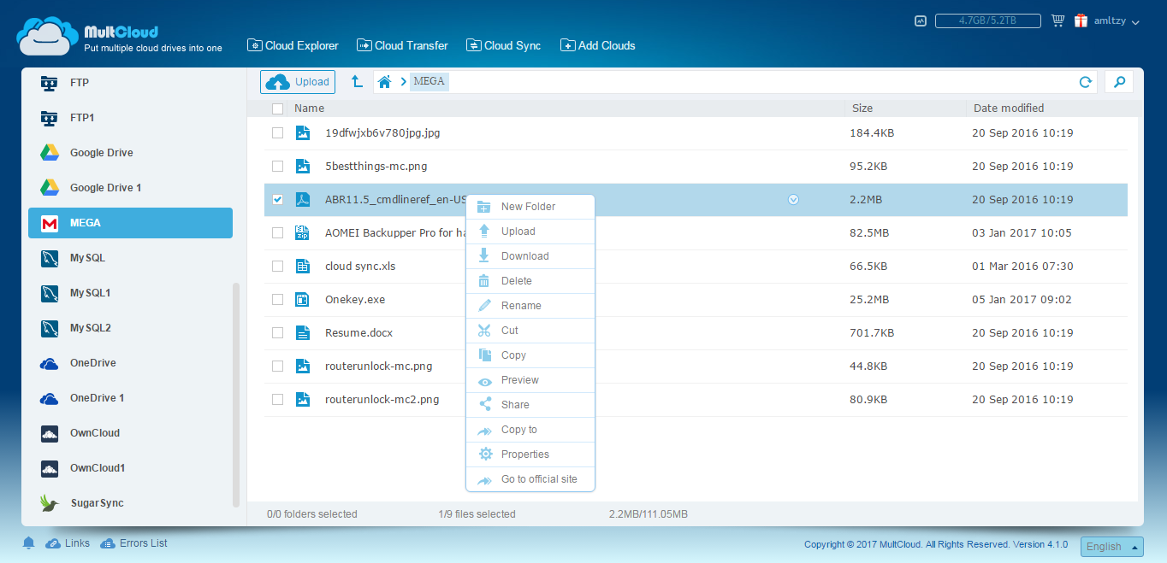
Task: Select SugarSync in the sidebar
Action: (x=97, y=502)
